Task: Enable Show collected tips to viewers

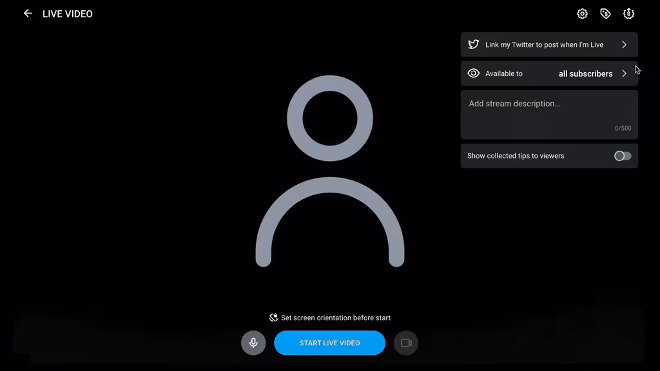Action: coord(623,156)
